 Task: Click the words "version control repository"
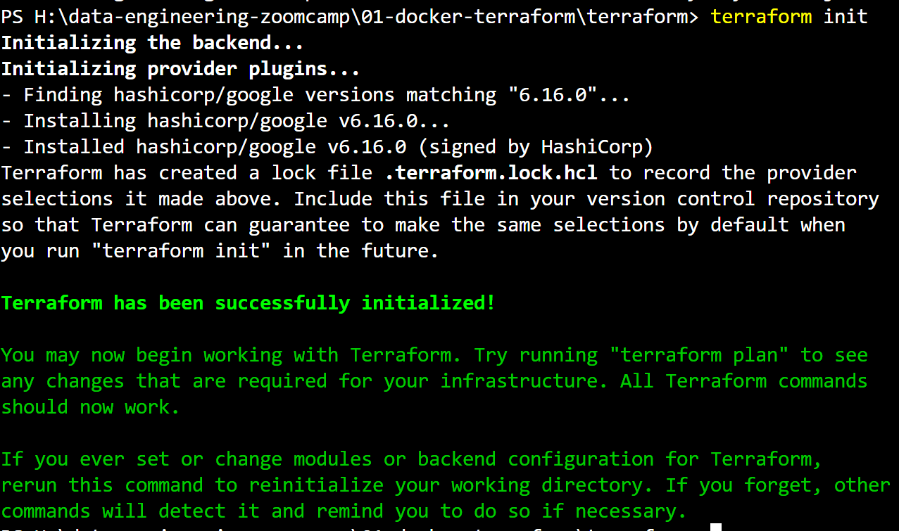[x=733, y=199]
